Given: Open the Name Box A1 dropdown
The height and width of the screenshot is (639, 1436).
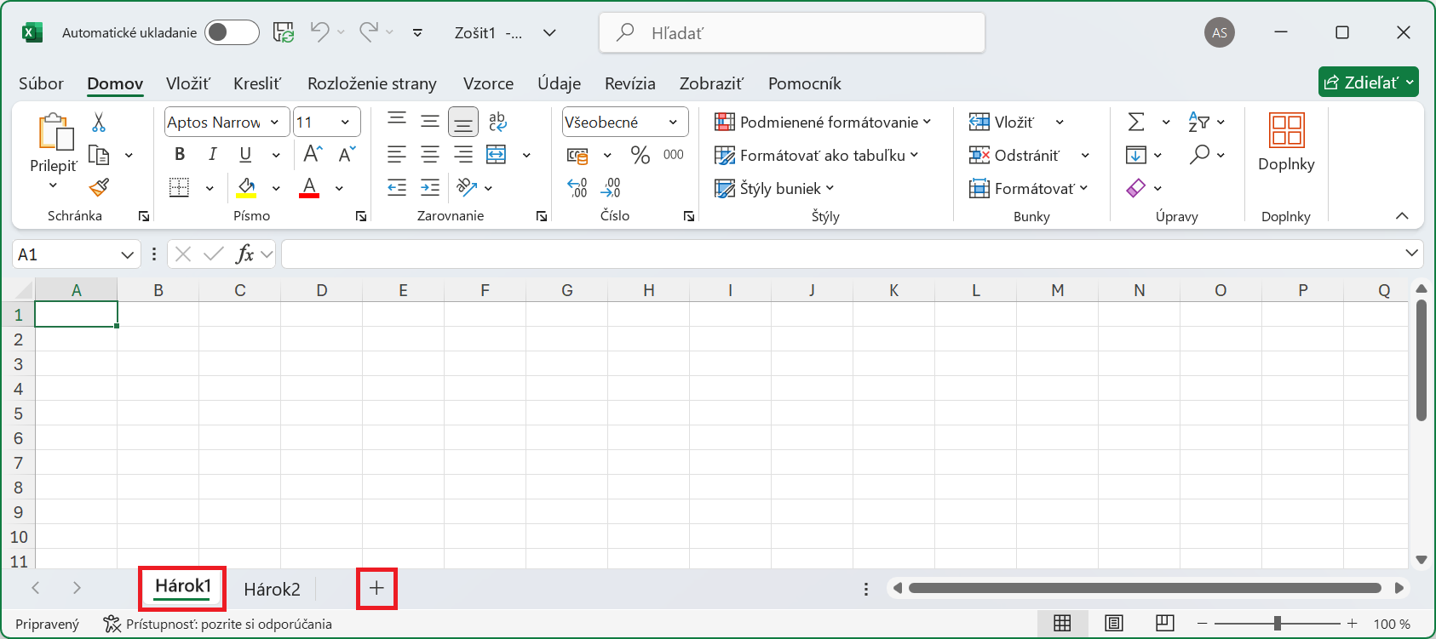Looking at the screenshot, I should click(127, 254).
